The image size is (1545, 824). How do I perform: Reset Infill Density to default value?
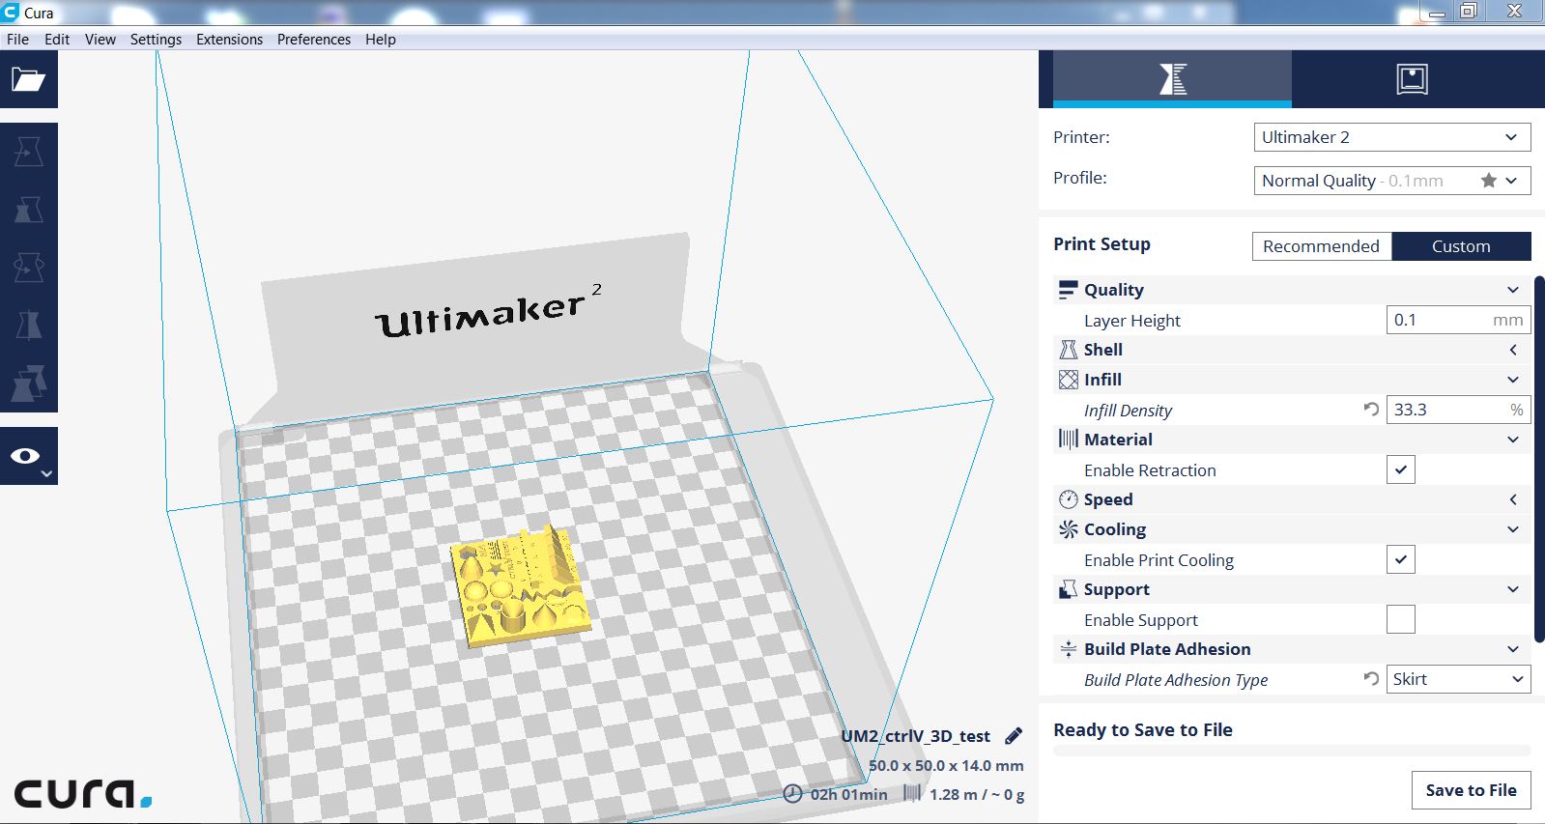[1370, 410]
